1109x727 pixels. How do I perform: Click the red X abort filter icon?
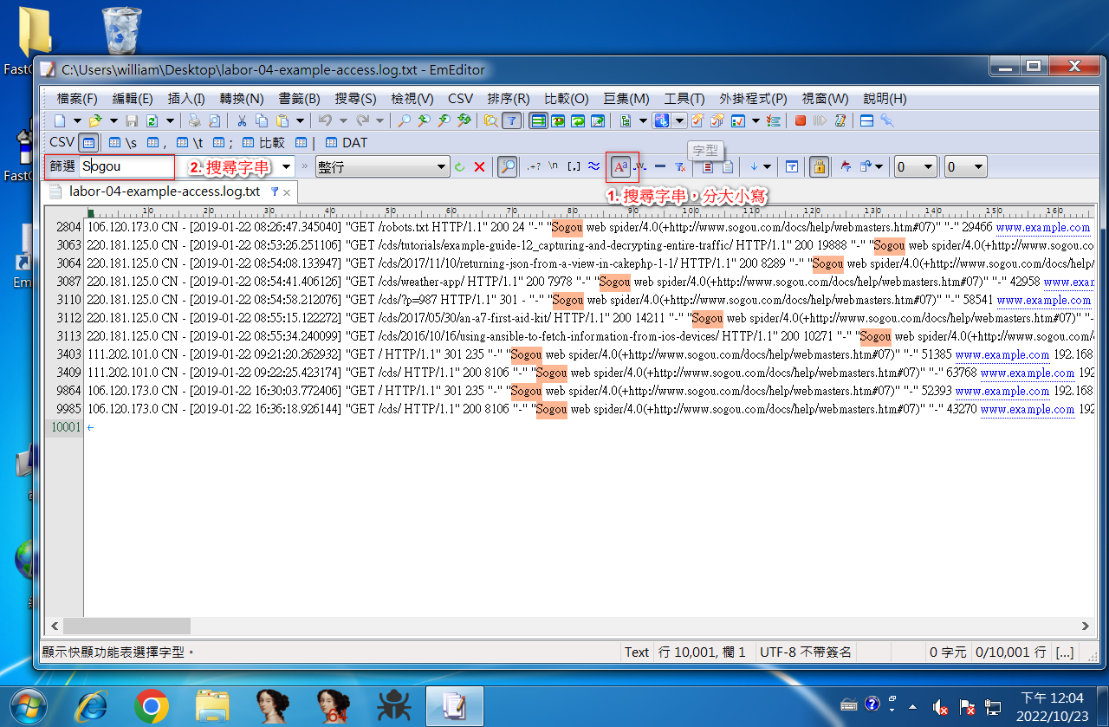click(479, 166)
